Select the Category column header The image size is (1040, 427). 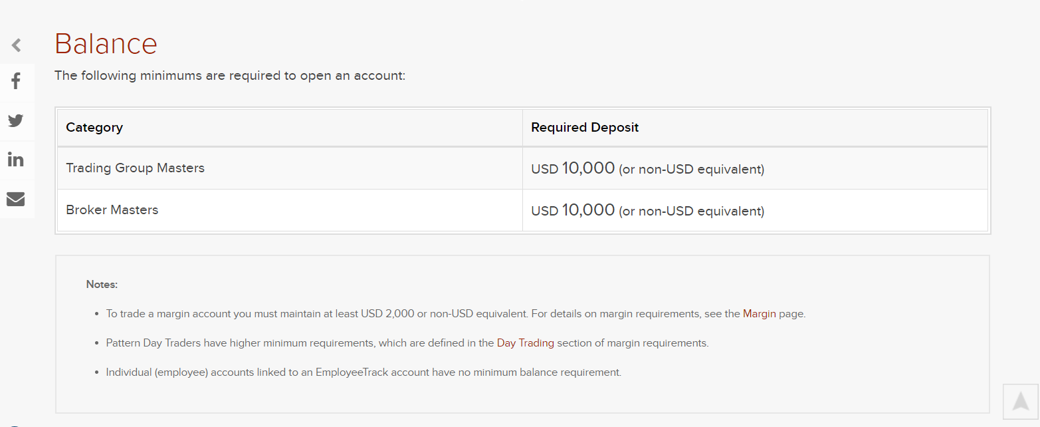94,127
